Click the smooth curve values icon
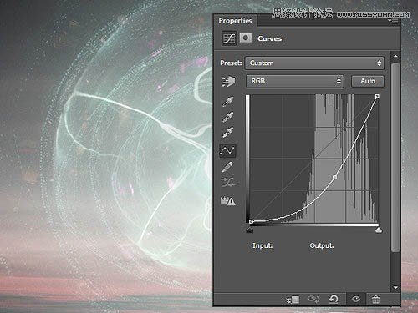The image size is (418, 313). (x=228, y=183)
